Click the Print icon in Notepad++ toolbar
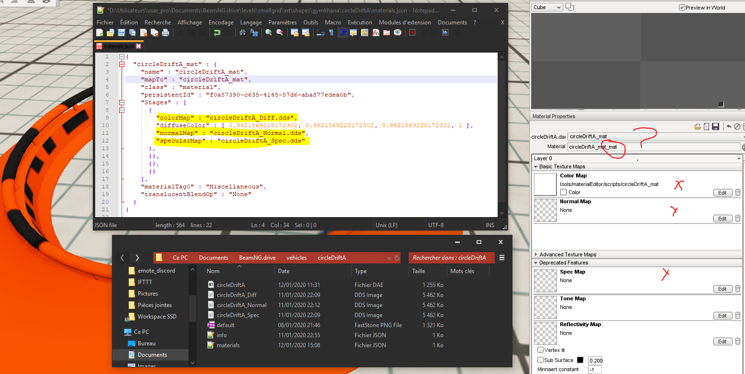The width and height of the screenshot is (745, 374). [166, 33]
